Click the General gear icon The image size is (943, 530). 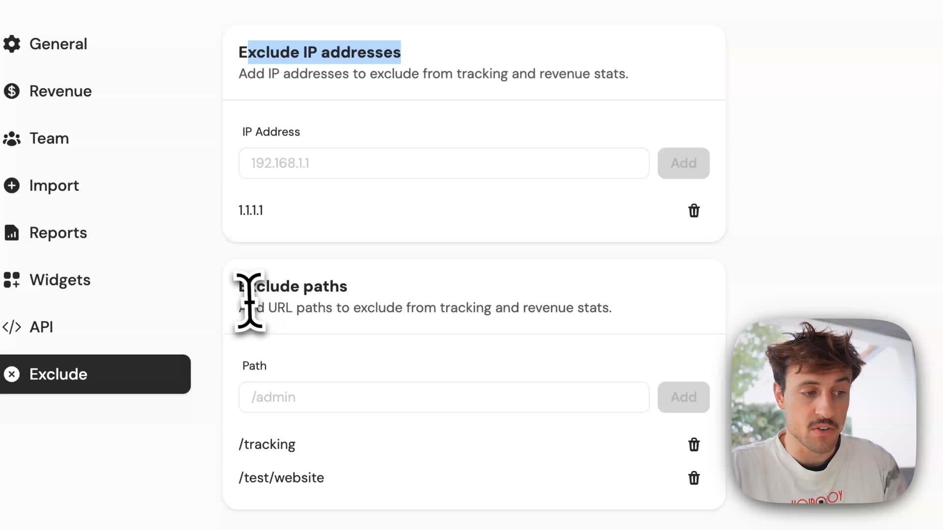12,44
